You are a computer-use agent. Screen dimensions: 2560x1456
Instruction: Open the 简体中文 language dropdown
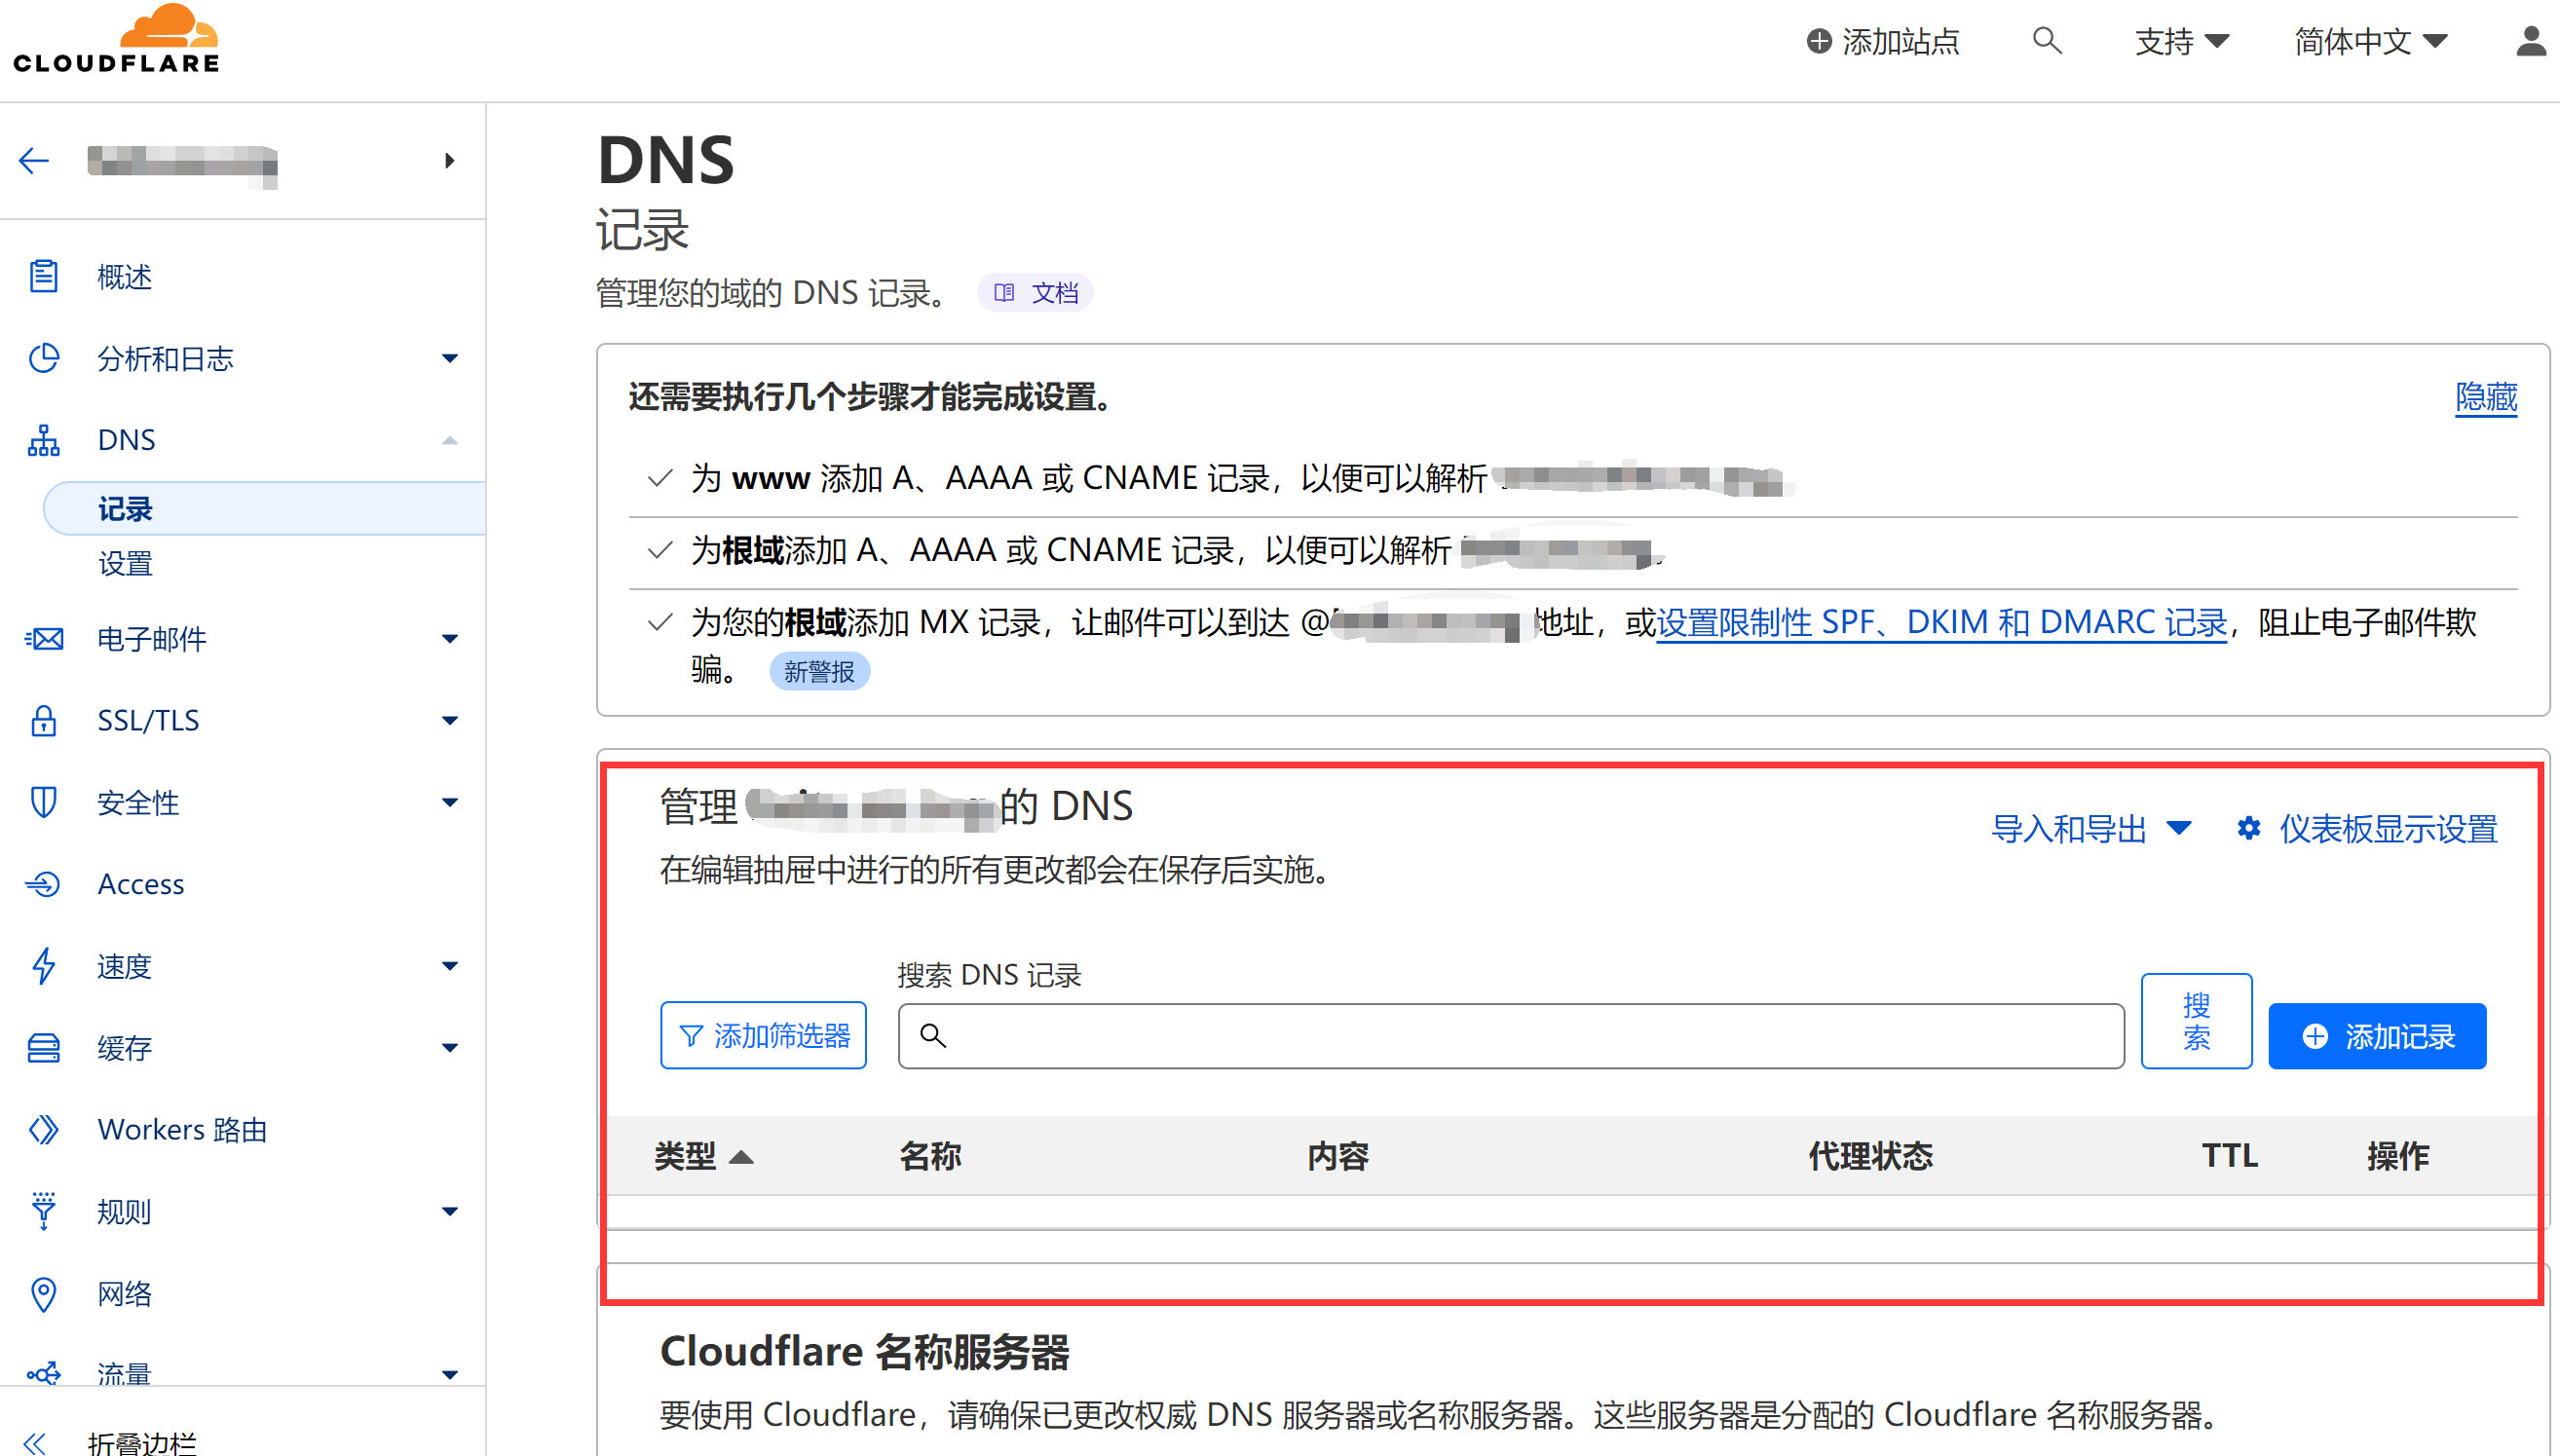point(2371,41)
